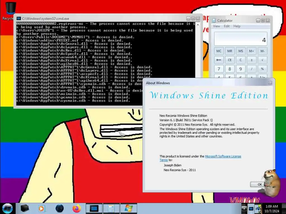
Task: Click the 'Joseph Biden' licensee text
Action: pyautogui.click(x=173, y=165)
